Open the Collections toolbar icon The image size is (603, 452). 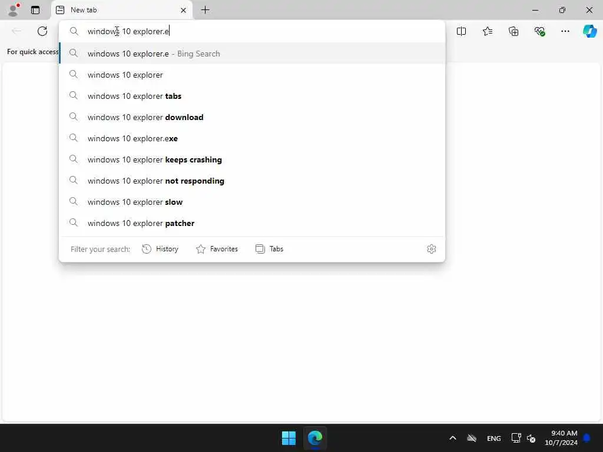click(513, 31)
